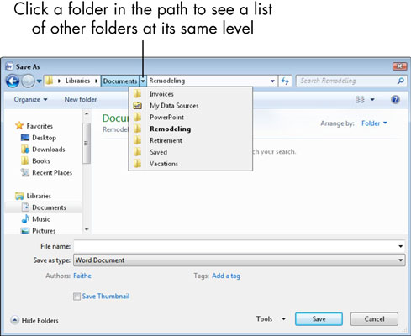The image size is (411, 336).
Task: Click navigation pane scroll down arrow
Action: pos(87,229)
